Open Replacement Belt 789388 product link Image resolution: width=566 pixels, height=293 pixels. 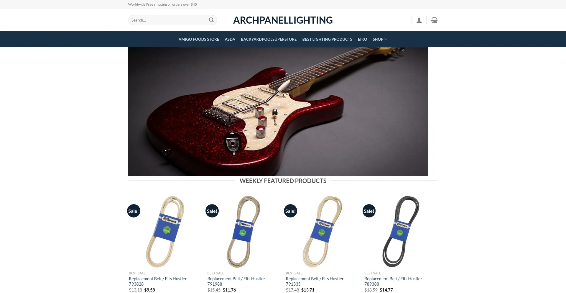click(393, 281)
